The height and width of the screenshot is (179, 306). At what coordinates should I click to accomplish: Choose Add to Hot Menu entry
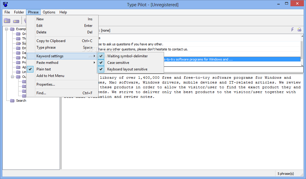(62, 76)
